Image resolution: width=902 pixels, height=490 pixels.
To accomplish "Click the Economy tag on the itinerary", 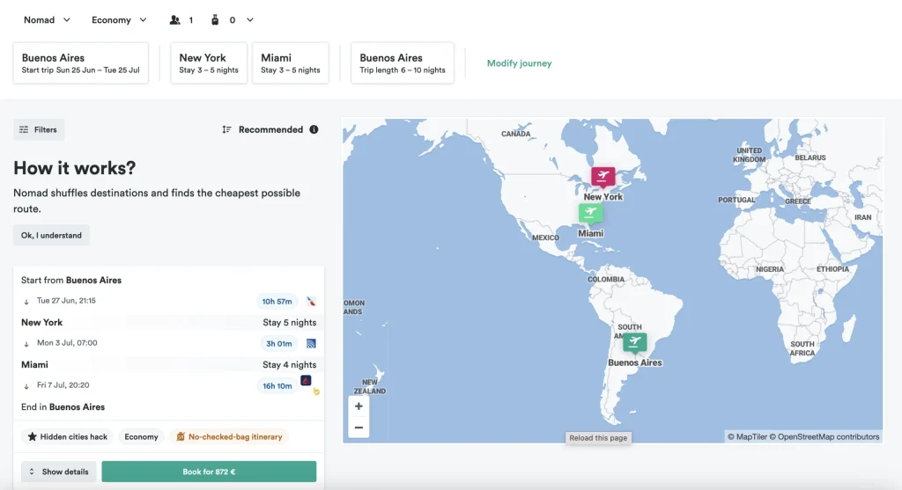I will (x=141, y=436).
